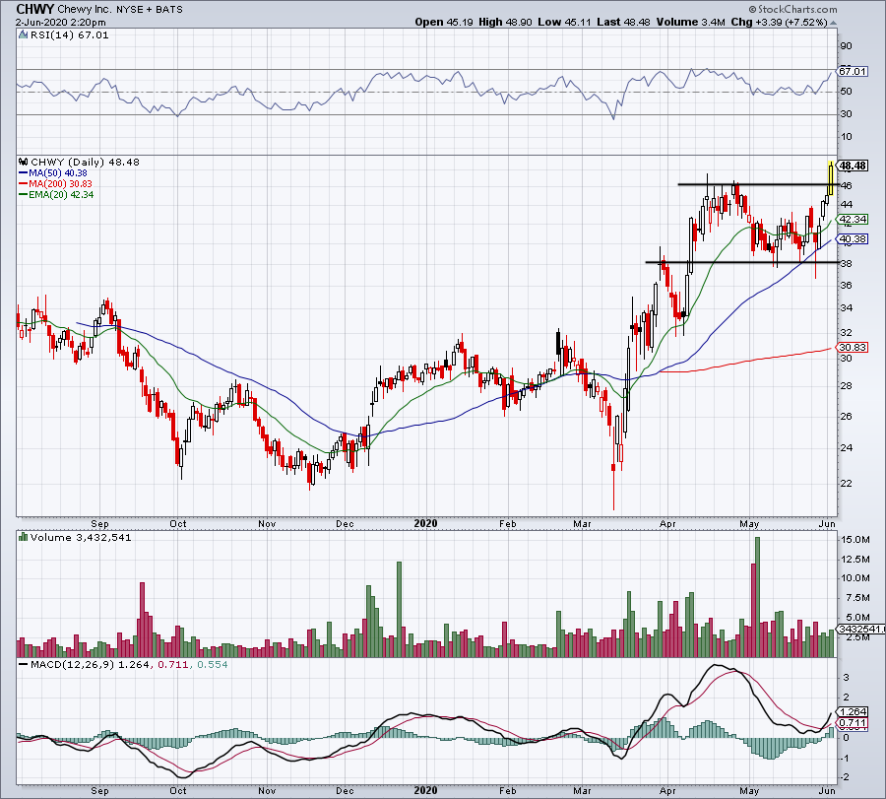
Task: Open the StockCharts.com copyright link
Action: [x=792, y=9]
